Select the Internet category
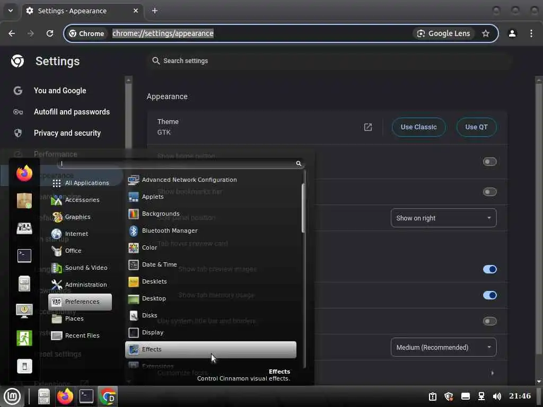The width and height of the screenshot is (543, 407). (81, 234)
